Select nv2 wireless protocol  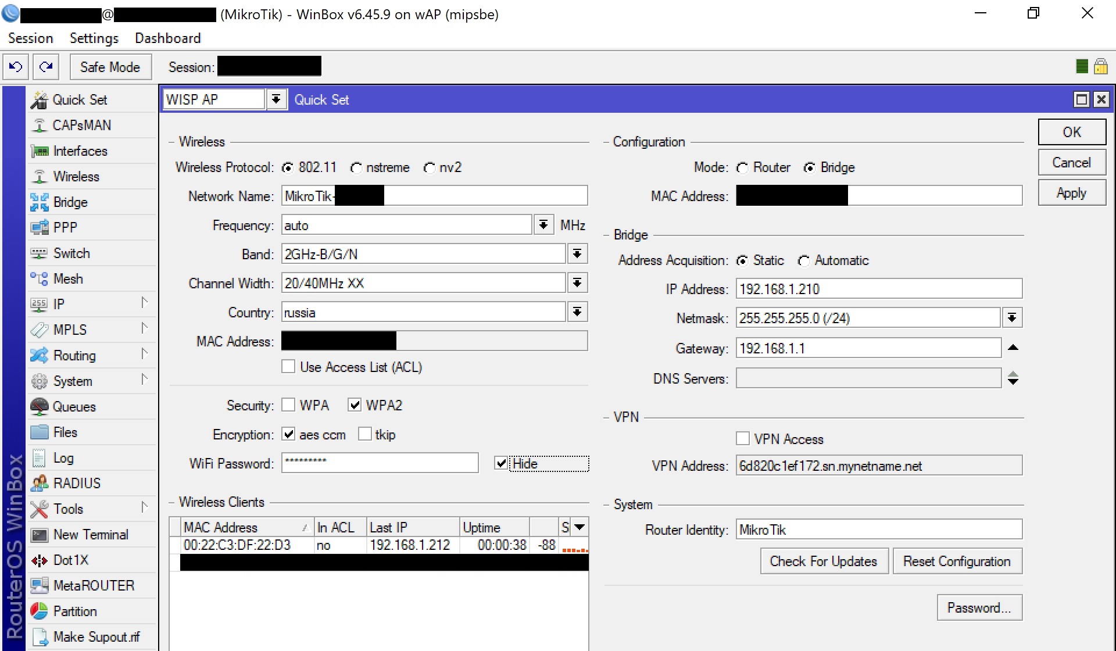(x=429, y=168)
